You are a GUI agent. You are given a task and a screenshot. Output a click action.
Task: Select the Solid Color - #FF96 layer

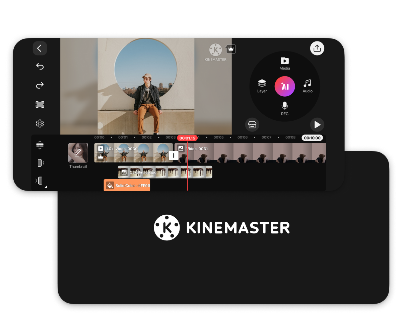pos(127,185)
